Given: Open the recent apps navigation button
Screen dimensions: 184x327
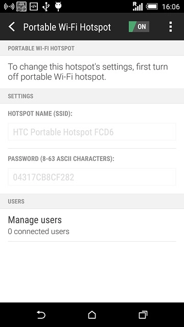Looking at the screenshot, I should coord(143,315).
